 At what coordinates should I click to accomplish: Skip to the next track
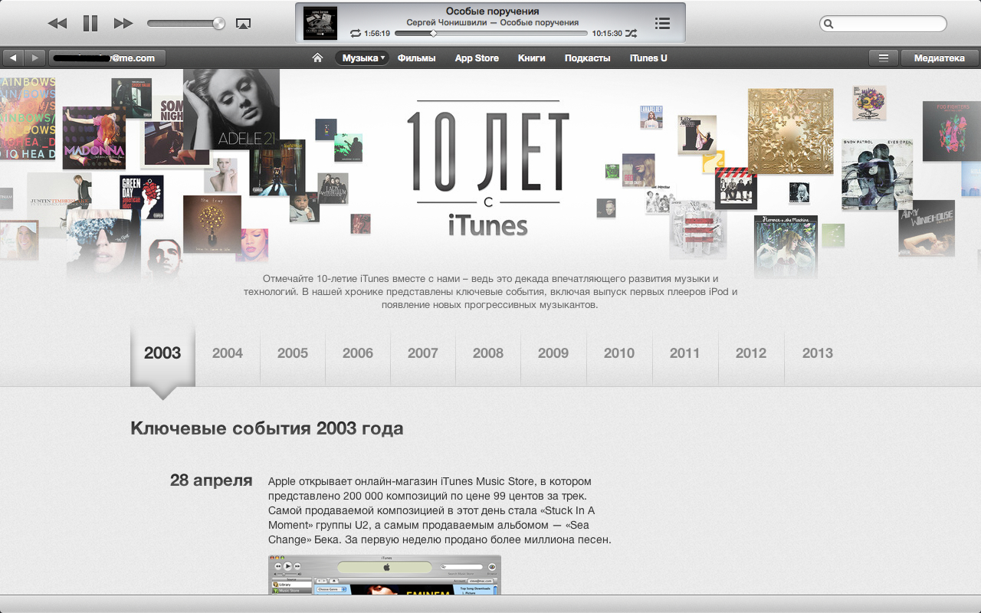pyautogui.click(x=123, y=24)
